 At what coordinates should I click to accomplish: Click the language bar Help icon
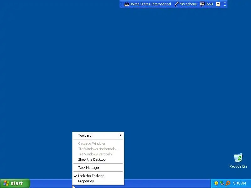tap(218, 4)
